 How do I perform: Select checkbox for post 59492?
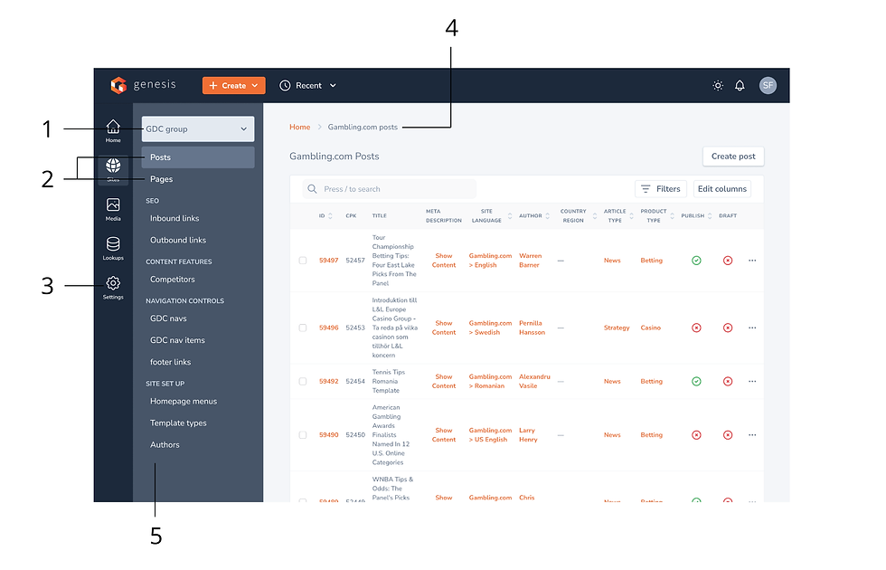pyautogui.click(x=303, y=382)
